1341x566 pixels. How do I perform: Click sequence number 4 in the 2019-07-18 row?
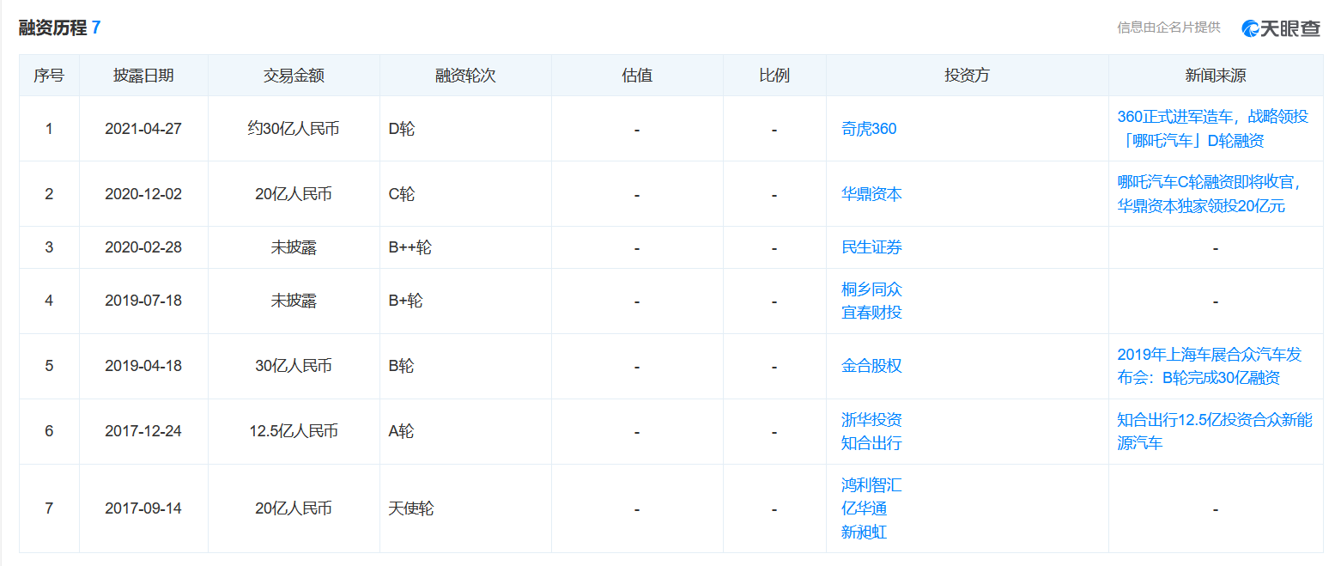click(x=49, y=301)
